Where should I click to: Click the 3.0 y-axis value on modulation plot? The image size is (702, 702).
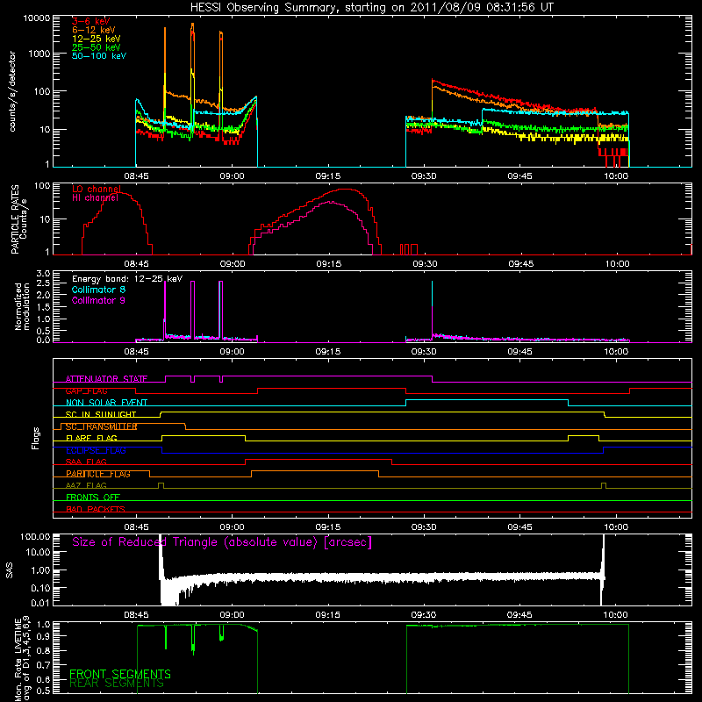coord(42,274)
